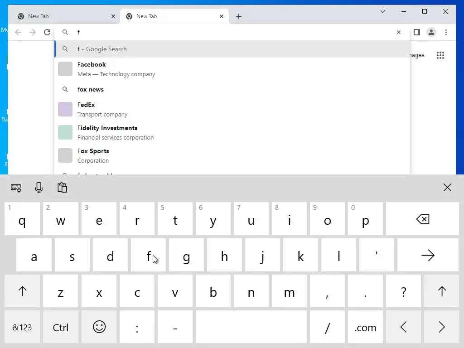Tap the q key
Image resolution: width=464 pixels, height=348 pixels.
[x=22, y=219]
